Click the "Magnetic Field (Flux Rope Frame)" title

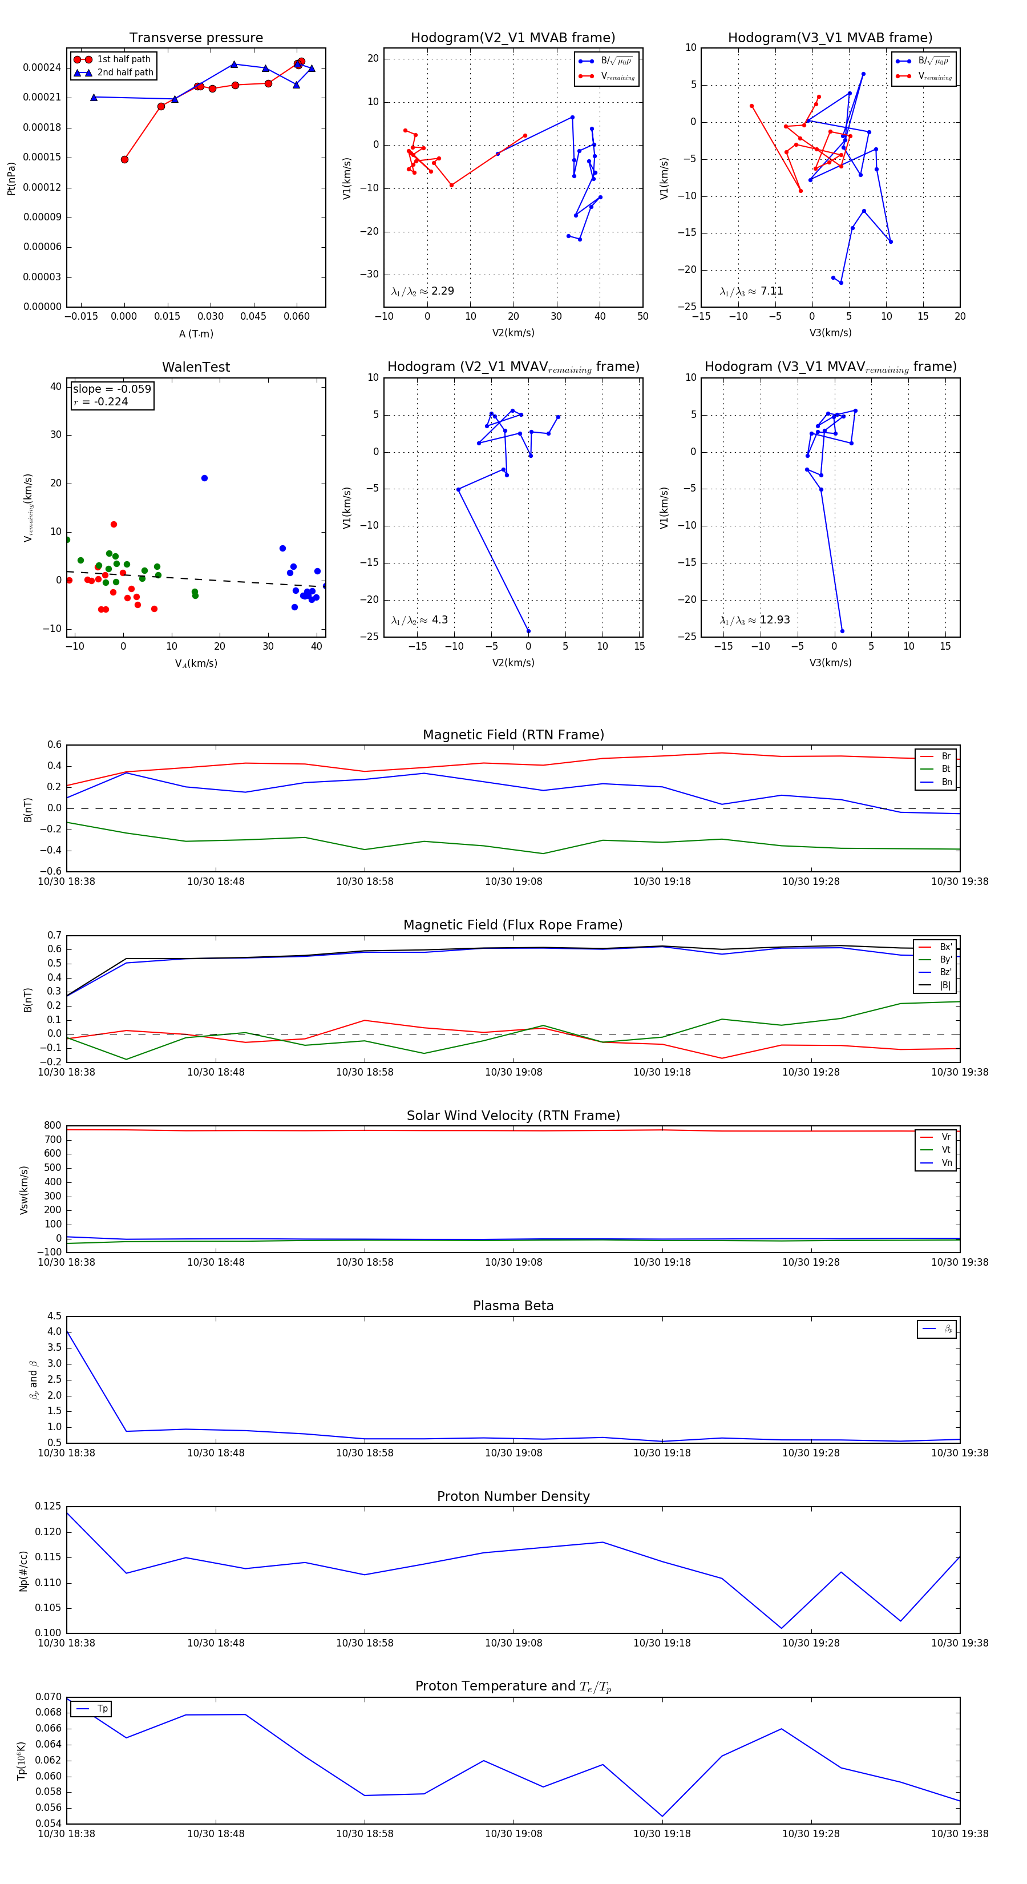[x=513, y=925]
